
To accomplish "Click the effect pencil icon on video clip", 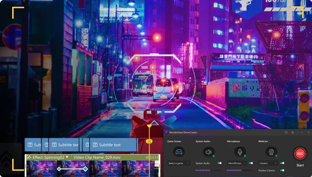I will (x=29, y=157).
